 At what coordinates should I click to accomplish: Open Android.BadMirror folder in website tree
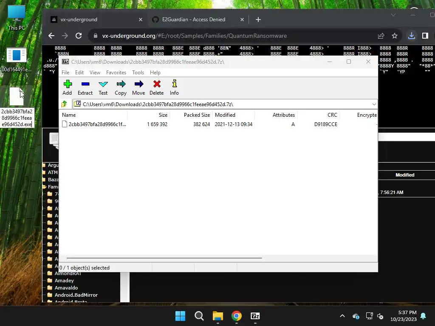coord(76,295)
